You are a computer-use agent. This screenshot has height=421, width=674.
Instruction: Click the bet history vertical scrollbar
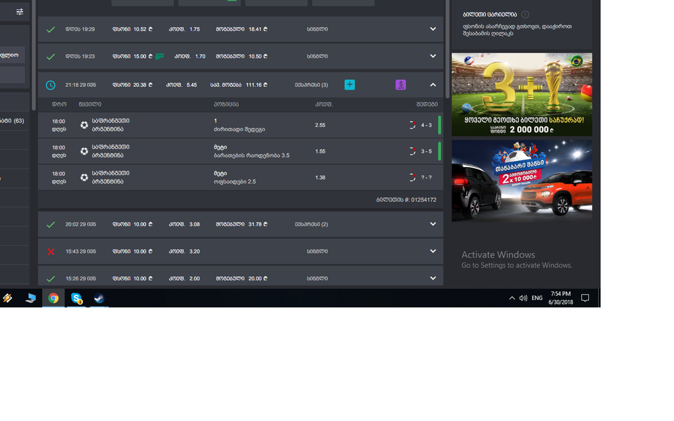[448, 49]
